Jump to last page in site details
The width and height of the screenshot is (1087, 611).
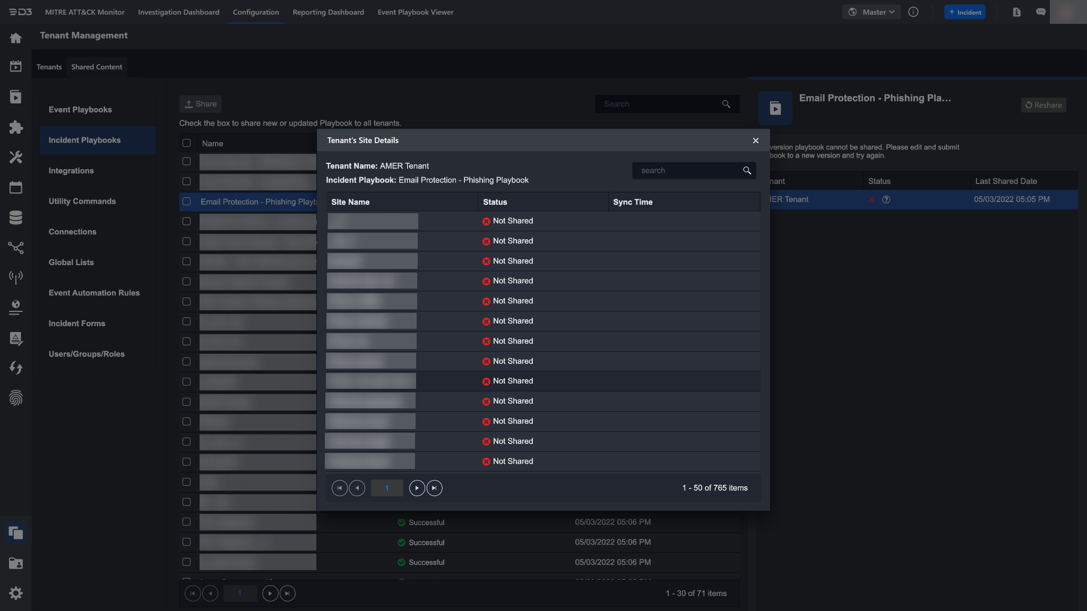(434, 488)
